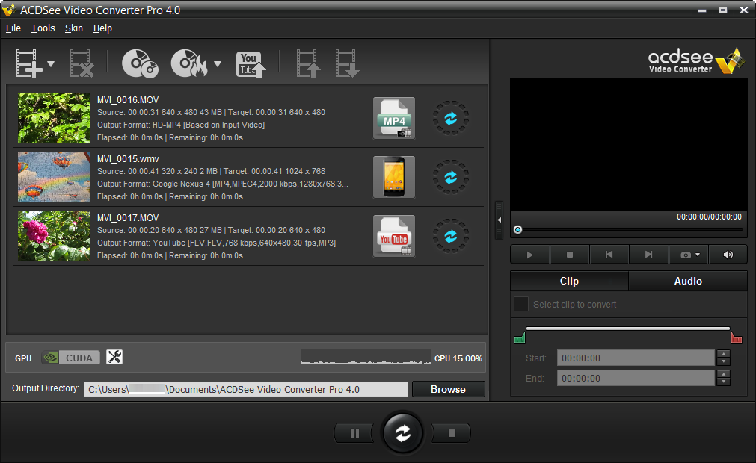Open the MP4 output format for MVI_0016.MOV
756x463 pixels.
pyautogui.click(x=394, y=119)
